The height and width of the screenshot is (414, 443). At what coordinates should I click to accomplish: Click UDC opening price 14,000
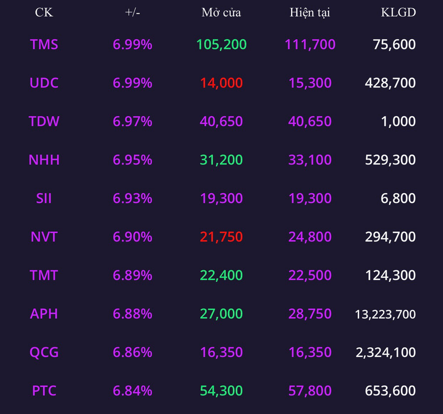coord(221,83)
